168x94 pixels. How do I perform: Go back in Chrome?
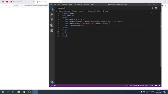click(x=2, y=6)
